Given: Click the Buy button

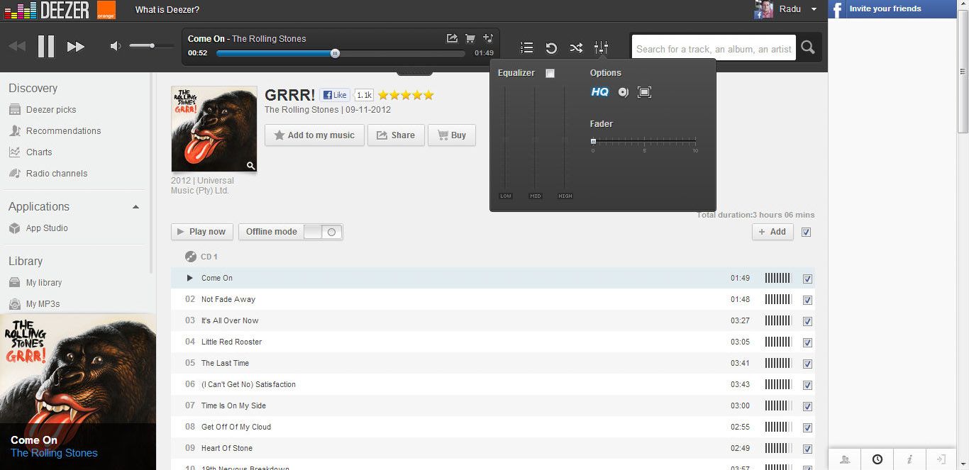Looking at the screenshot, I should coord(452,135).
